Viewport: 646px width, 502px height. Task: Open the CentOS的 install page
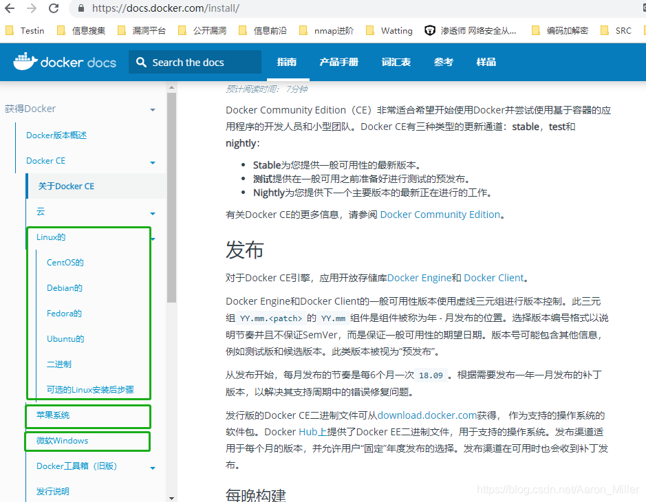point(65,263)
